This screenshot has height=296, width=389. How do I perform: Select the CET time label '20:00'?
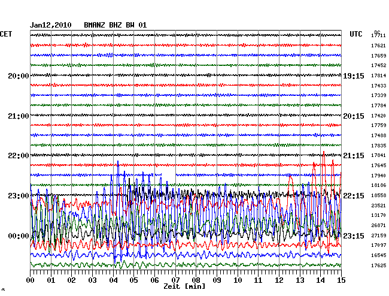pos(19,75)
